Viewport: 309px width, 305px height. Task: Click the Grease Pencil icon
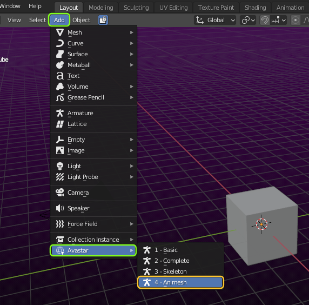60,97
